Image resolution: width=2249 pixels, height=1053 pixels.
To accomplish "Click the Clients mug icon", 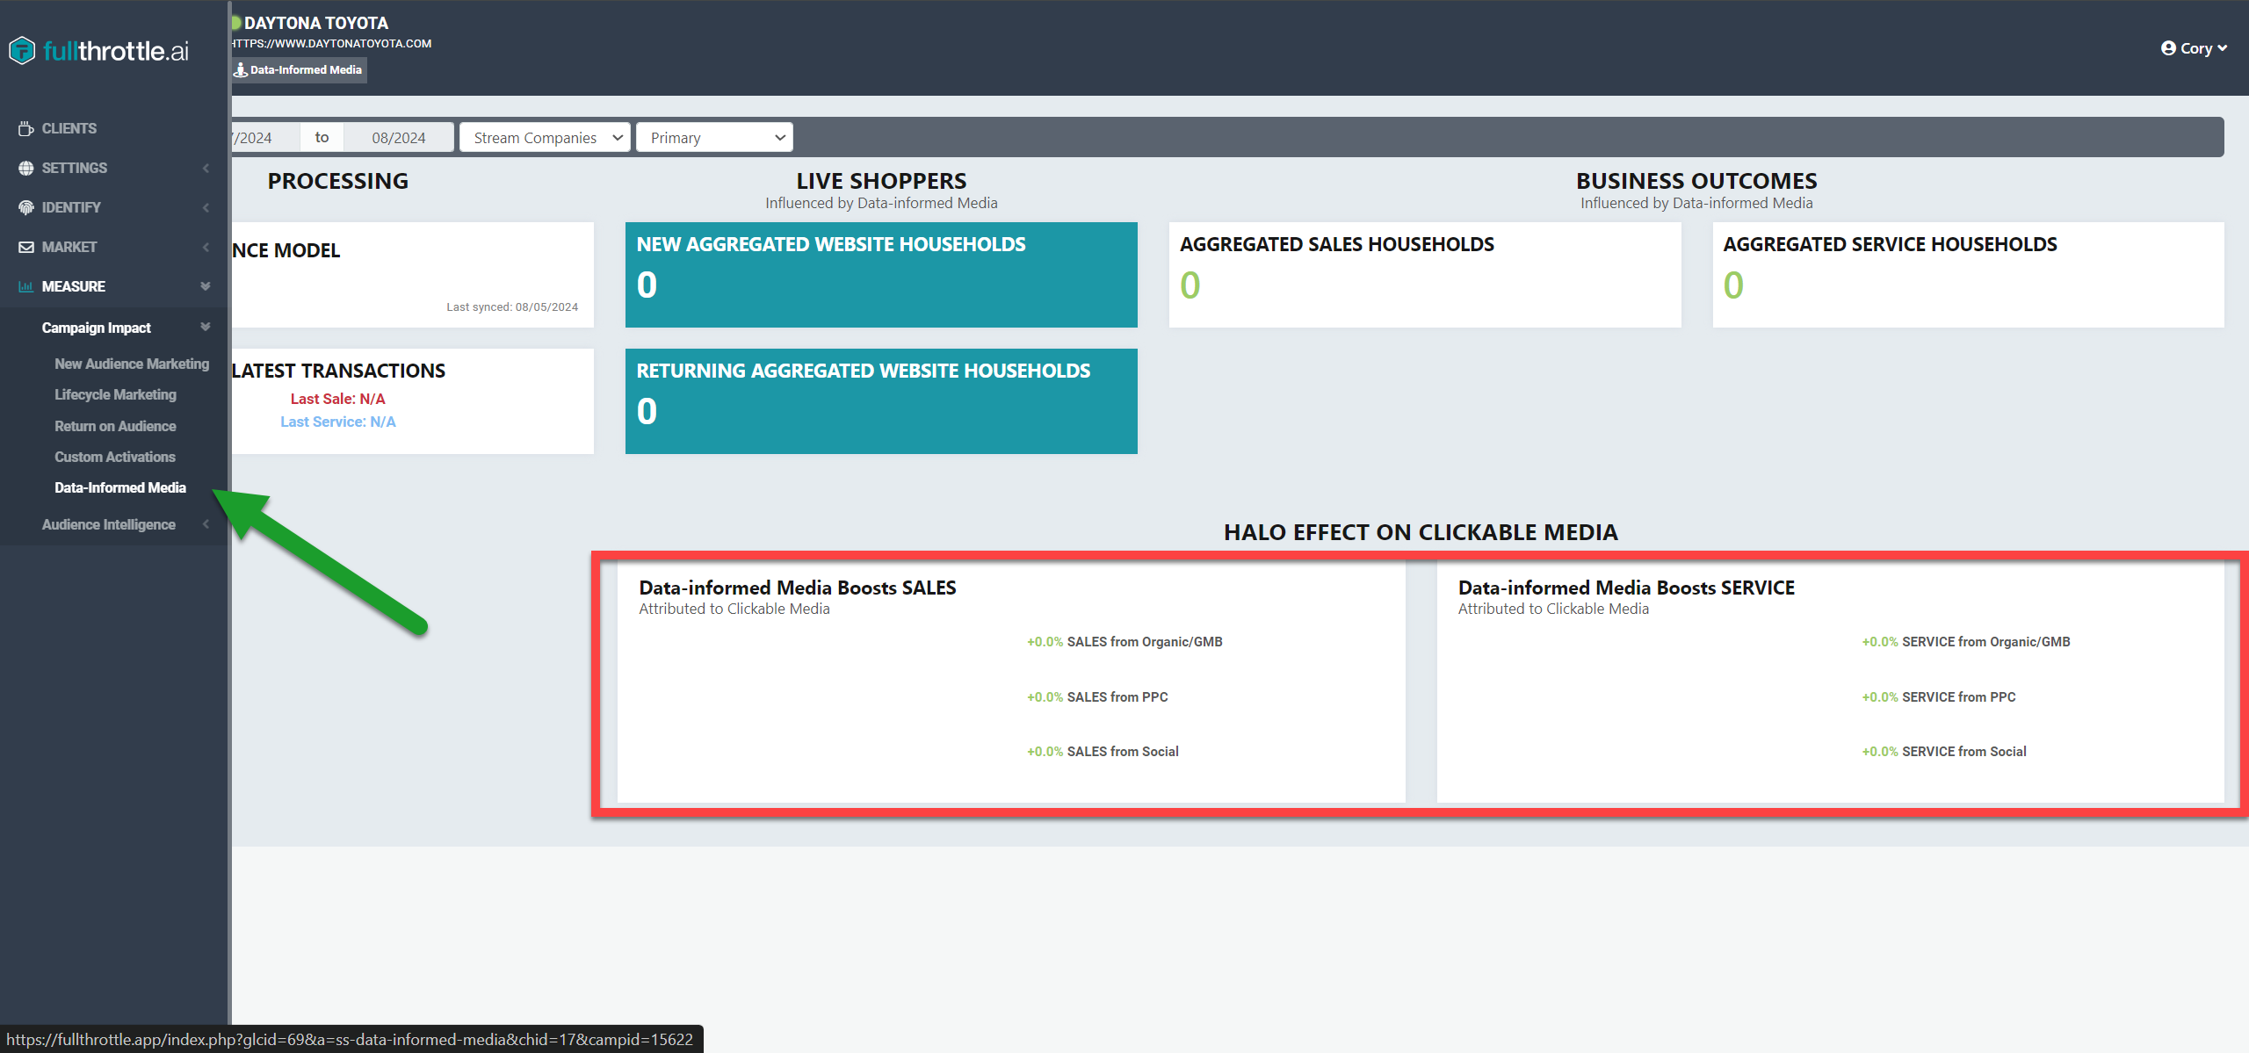I will pyautogui.click(x=26, y=128).
